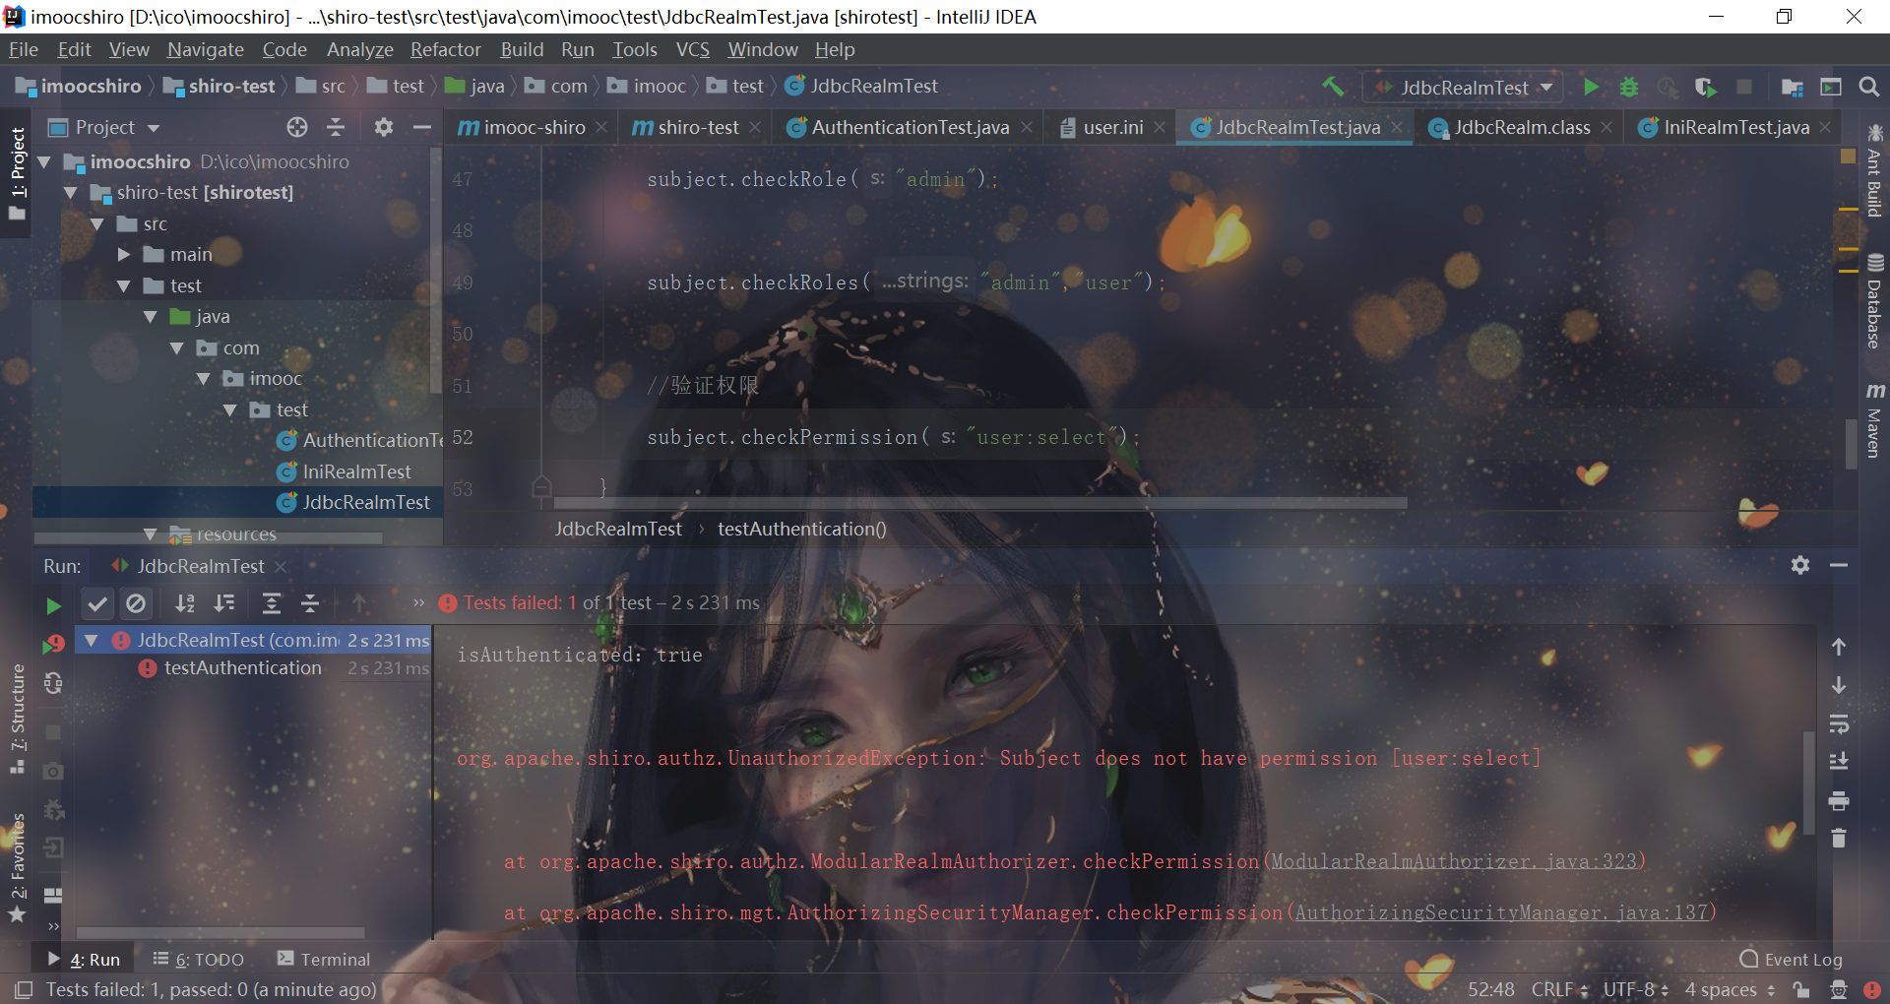This screenshot has width=1890, height=1004.
Task: Toggle soft-wrap in console output
Action: (1838, 724)
